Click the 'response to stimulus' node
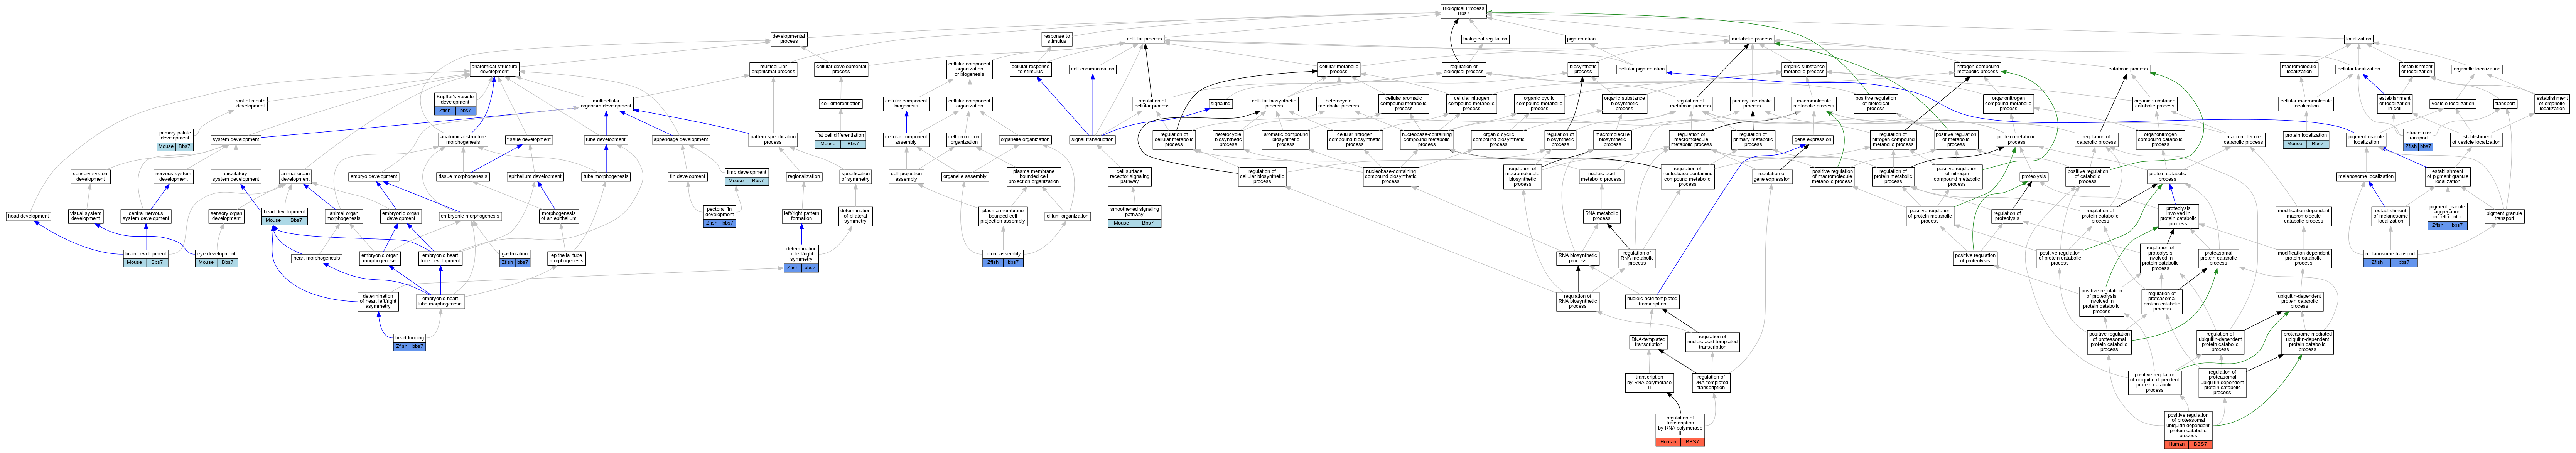 [x=1056, y=39]
